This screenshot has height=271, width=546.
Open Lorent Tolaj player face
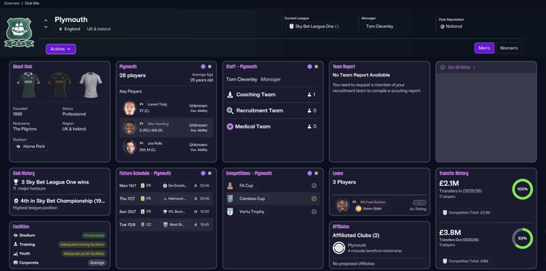pos(129,108)
